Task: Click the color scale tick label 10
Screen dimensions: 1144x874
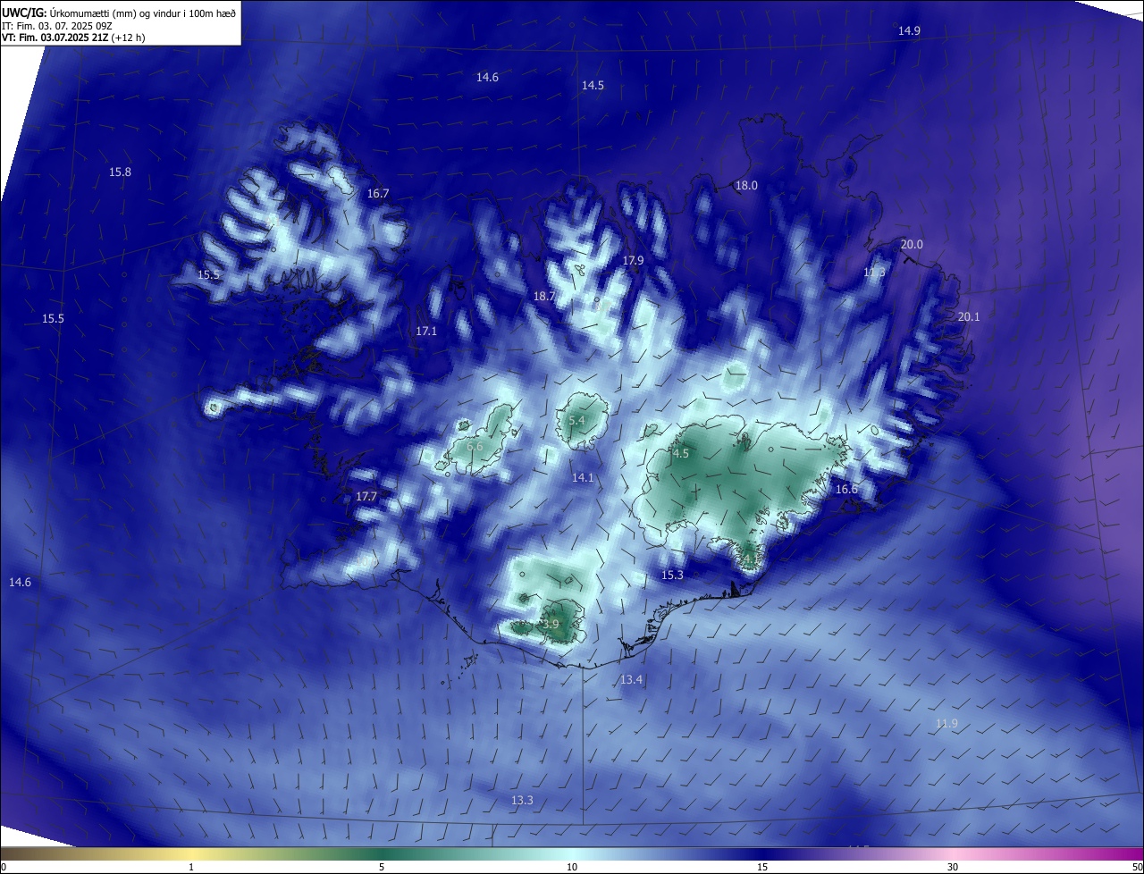Action: tap(572, 868)
